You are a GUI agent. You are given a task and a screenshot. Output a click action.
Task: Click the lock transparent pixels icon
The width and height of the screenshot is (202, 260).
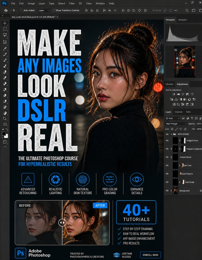[x=172, y=129]
